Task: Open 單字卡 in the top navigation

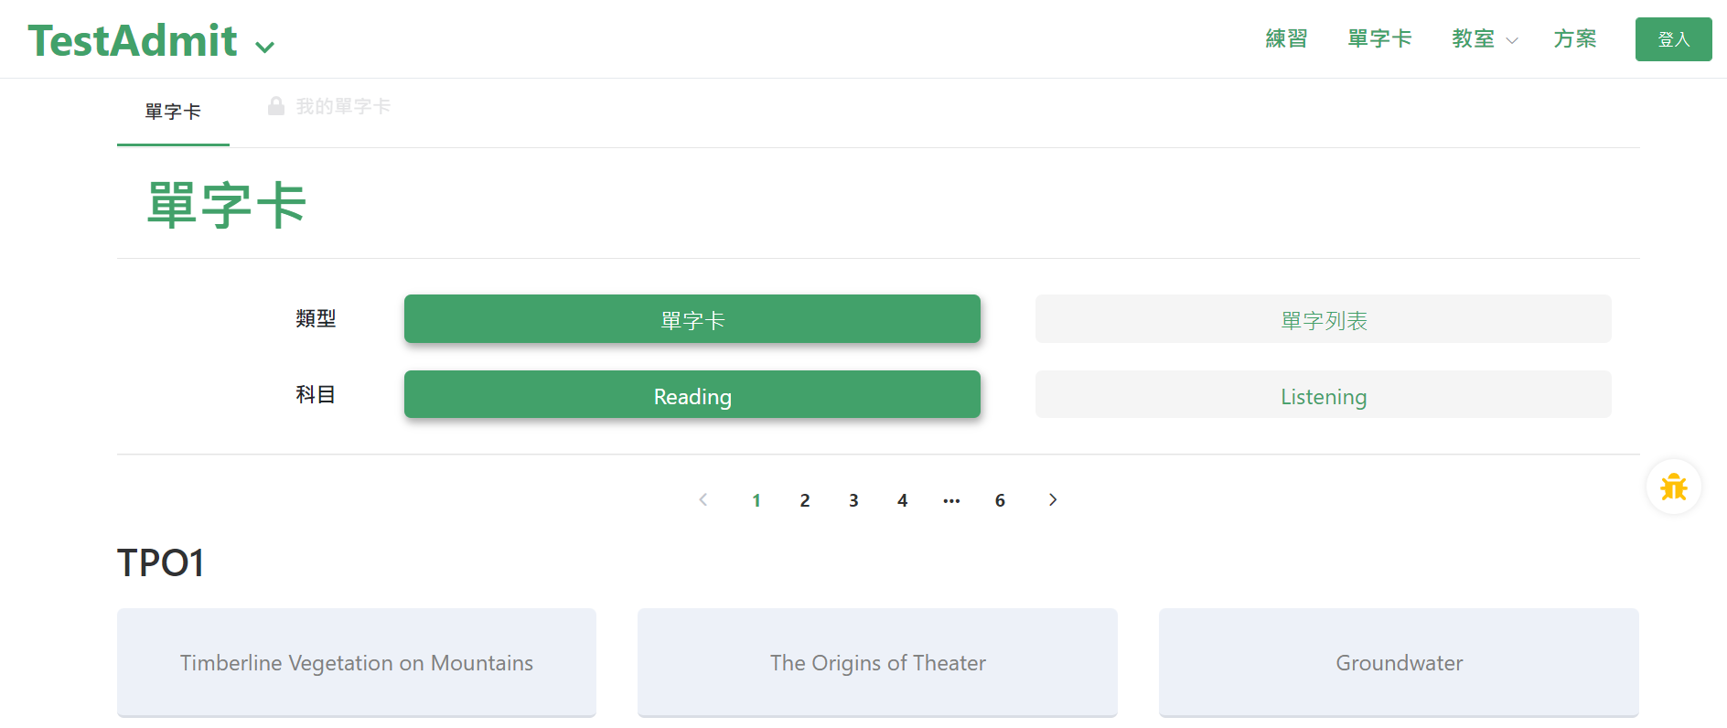Action: [1379, 39]
